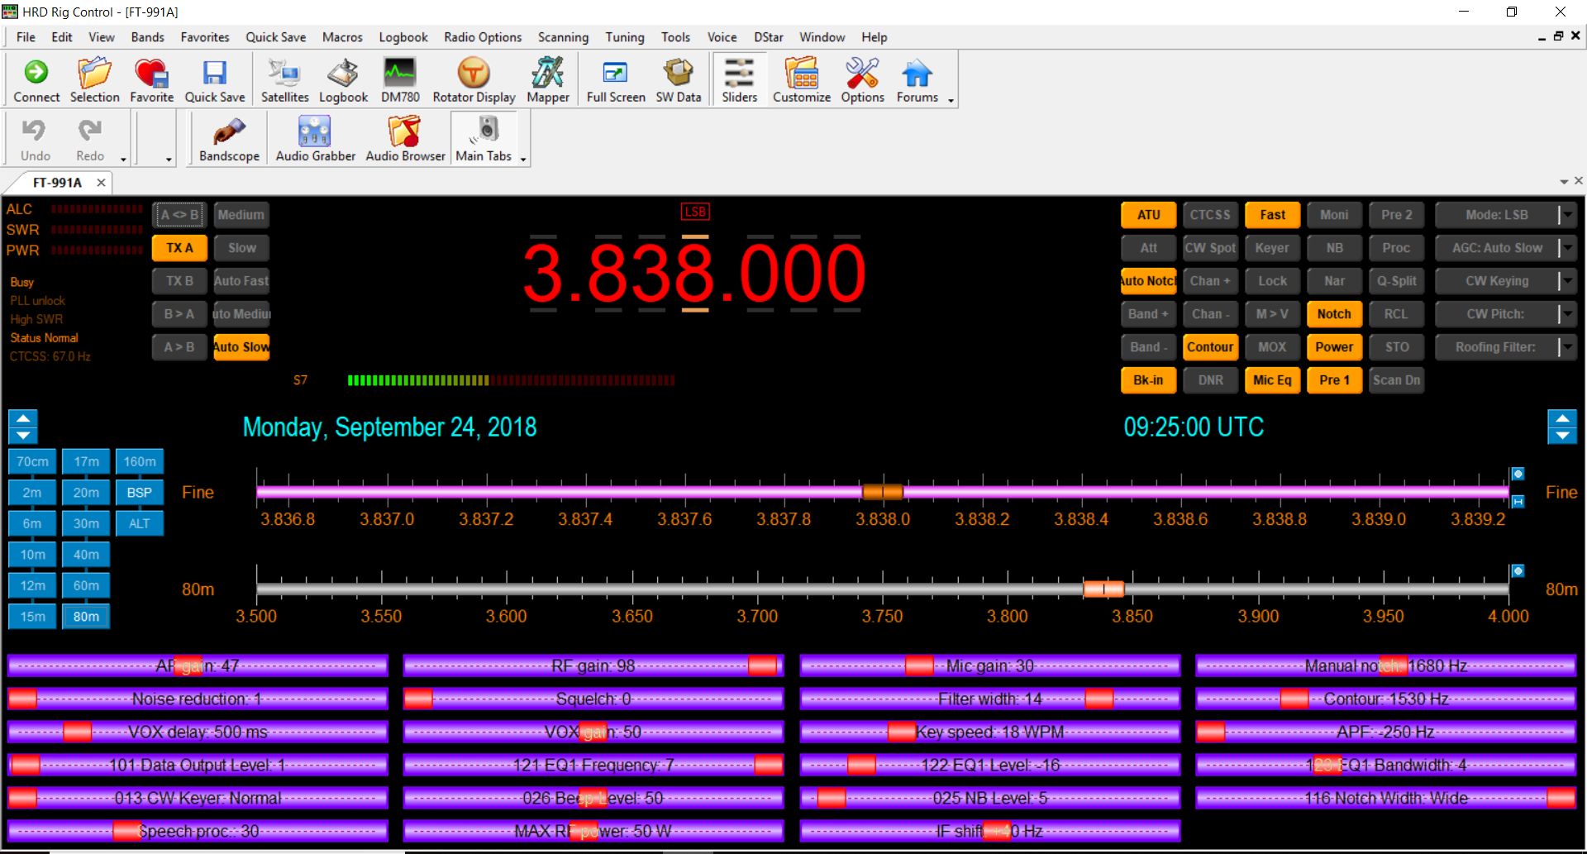The width and height of the screenshot is (1587, 854).
Task: Launch the Audio Grabber
Action: tap(315, 139)
